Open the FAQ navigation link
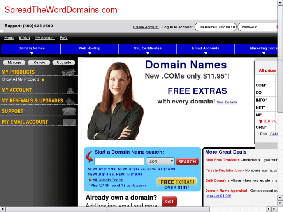The image size is (283, 212). click(x=63, y=38)
